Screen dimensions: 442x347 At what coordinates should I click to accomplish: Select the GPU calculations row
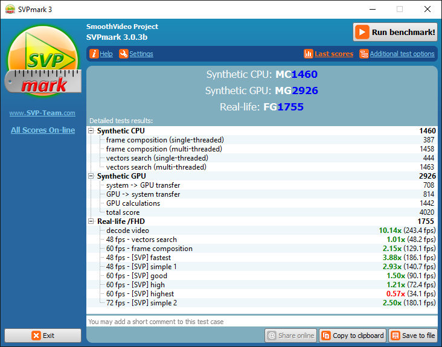coord(262,203)
